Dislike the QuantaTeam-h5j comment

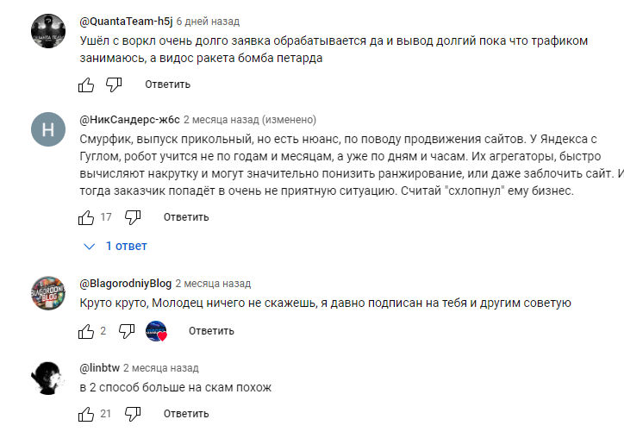115,84
